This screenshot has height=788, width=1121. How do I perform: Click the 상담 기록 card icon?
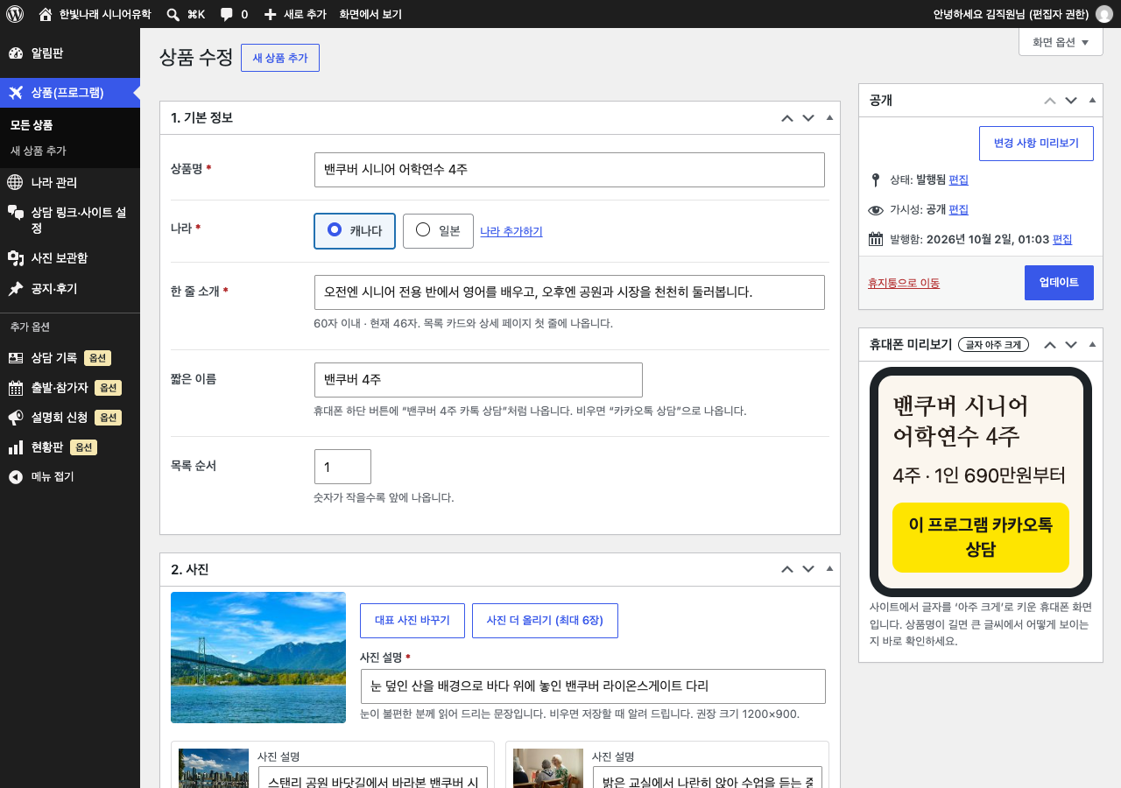tap(16, 358)
